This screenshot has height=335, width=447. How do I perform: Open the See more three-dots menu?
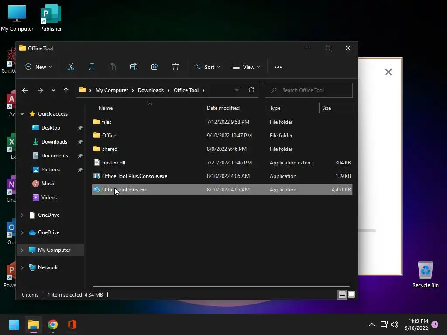(278, 67)
